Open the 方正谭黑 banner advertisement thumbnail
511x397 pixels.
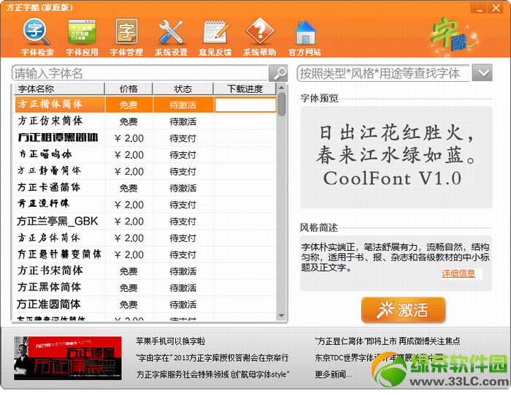[x=68, y=358]
